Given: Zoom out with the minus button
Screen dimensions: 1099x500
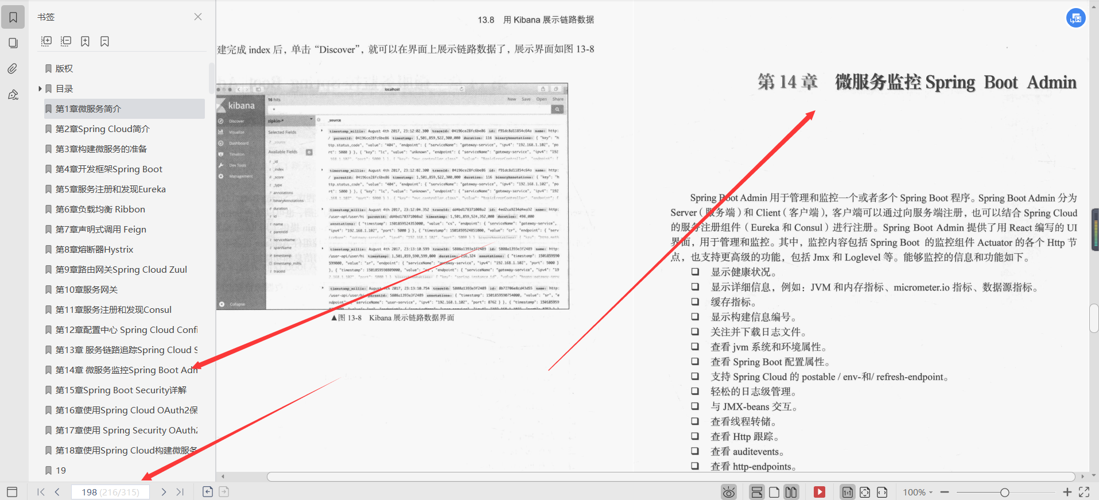Looking at the screenshot, I should tap(945, 492).
